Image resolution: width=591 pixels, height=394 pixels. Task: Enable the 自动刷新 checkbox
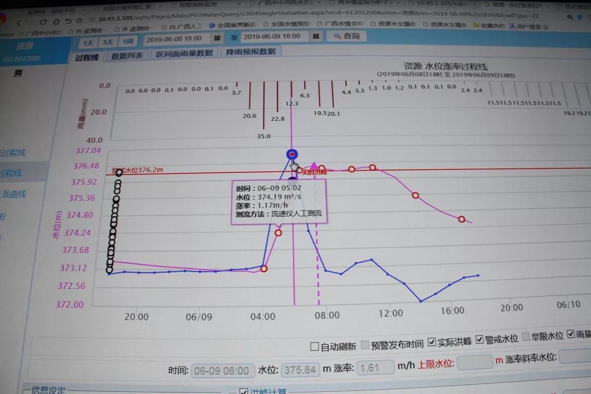tap(314, 346)
